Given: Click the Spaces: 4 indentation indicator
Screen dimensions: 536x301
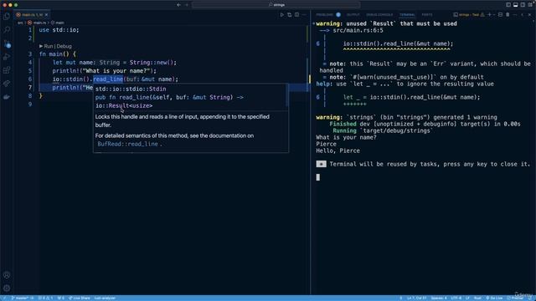Looking at the screenshot, I should pos(439,298).
